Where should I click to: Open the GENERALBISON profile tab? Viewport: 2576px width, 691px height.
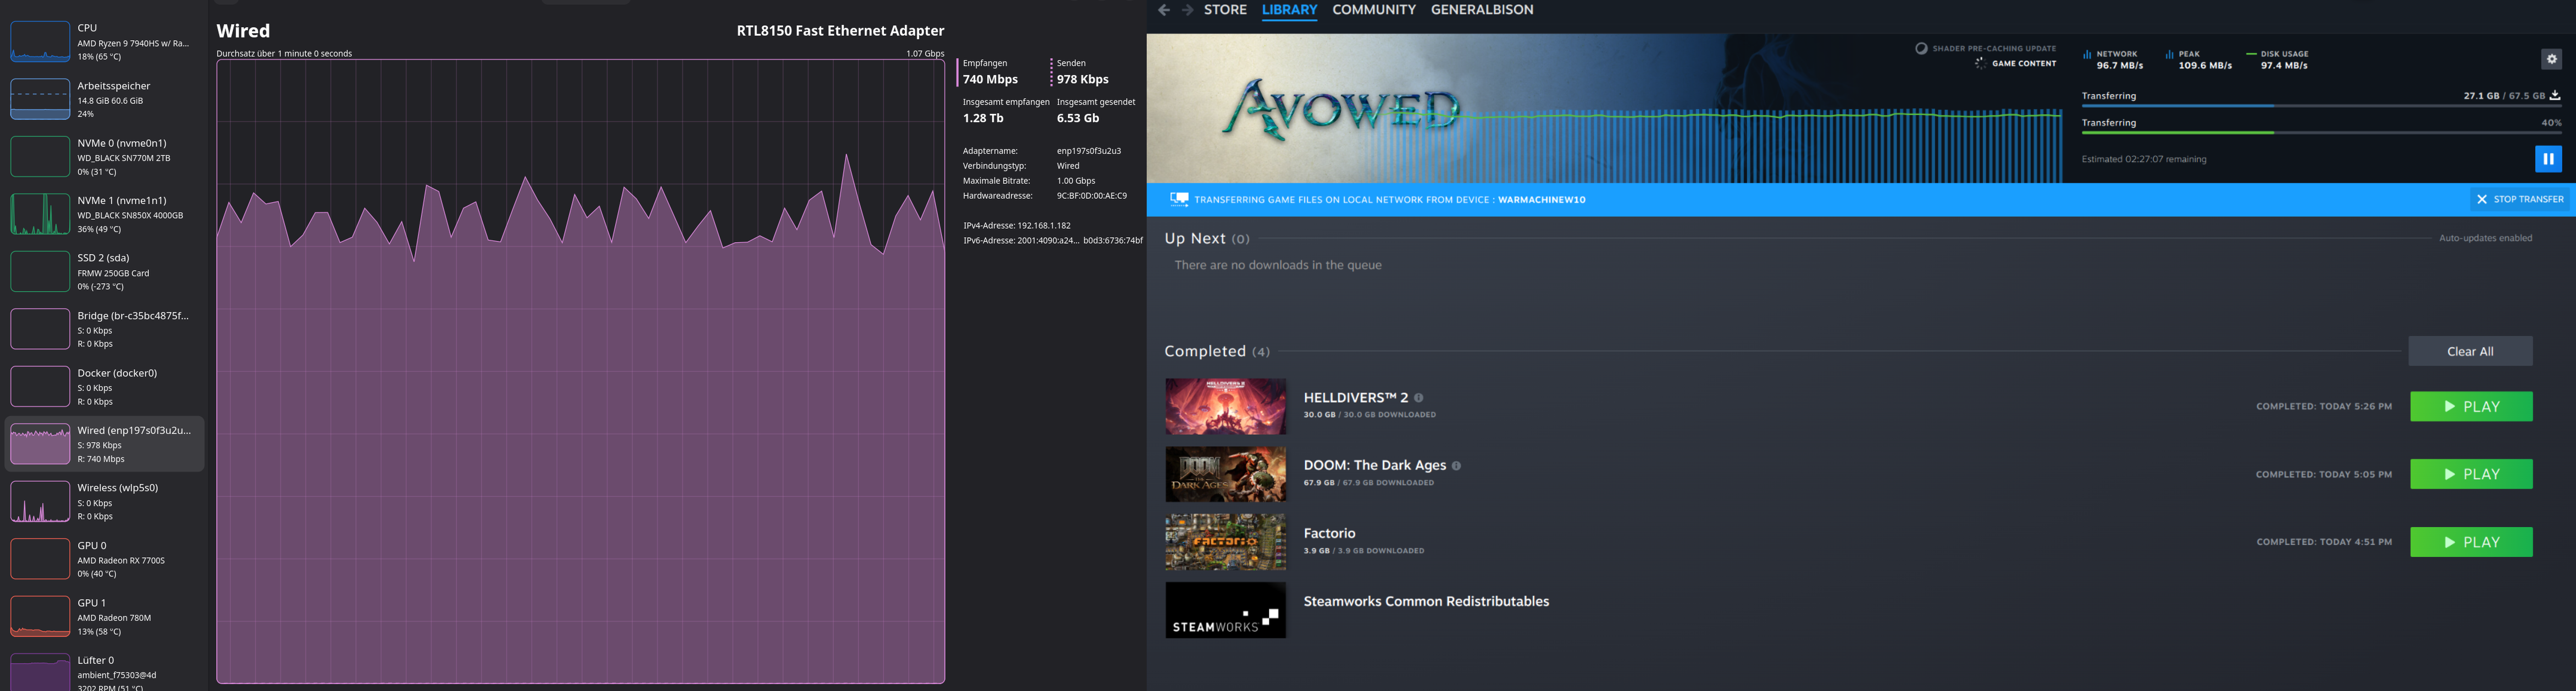pos(1481,10)
